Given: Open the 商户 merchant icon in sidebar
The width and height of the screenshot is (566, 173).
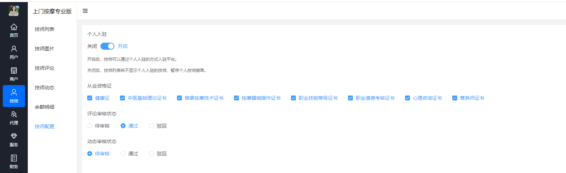Looking at the screenshot, I should point(14,71).
